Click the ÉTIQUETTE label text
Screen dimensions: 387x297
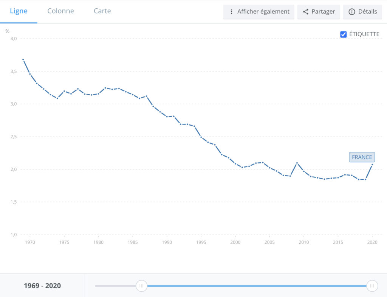point(364,34)
